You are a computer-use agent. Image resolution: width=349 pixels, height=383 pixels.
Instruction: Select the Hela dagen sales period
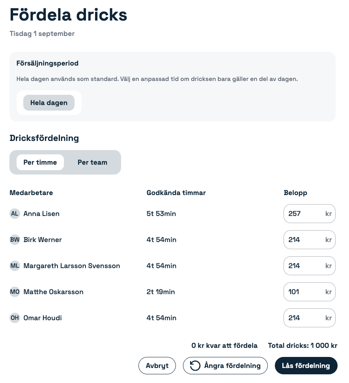[x=49, y=103]
